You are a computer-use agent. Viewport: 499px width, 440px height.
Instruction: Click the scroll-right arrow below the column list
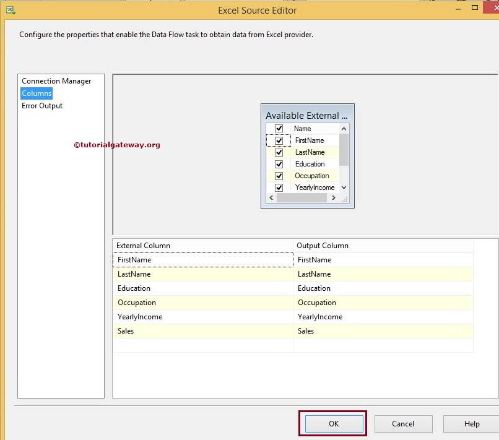pyautogui.click(x=333, y=197)
